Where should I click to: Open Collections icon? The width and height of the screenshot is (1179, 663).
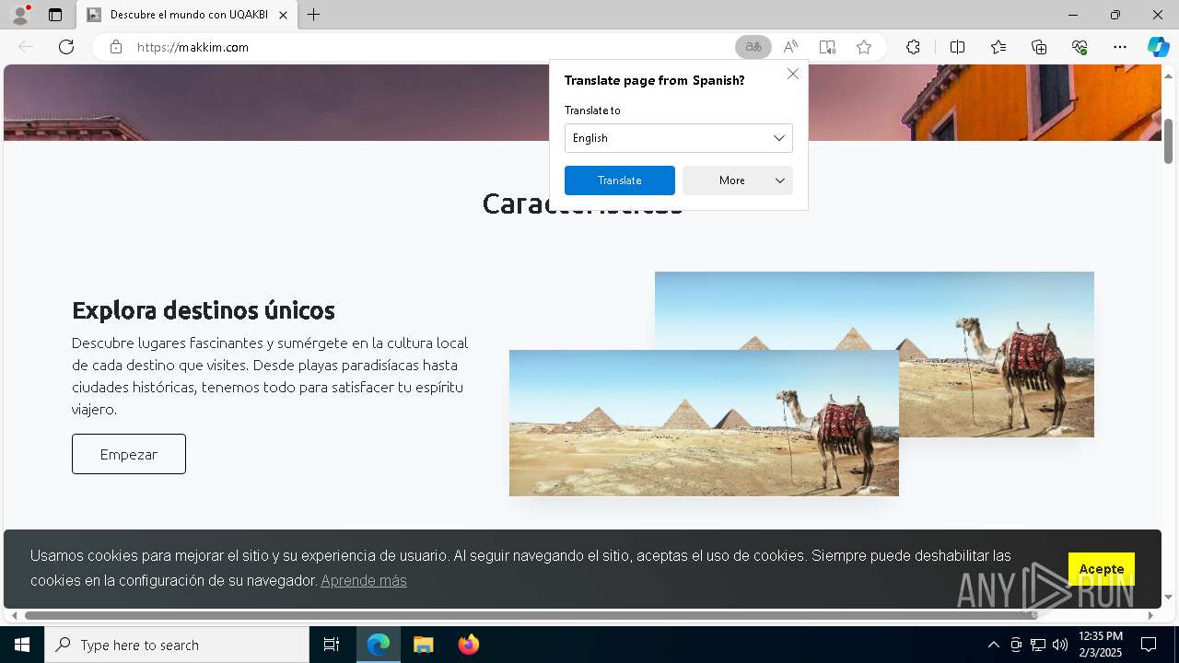coord(1039,47)
